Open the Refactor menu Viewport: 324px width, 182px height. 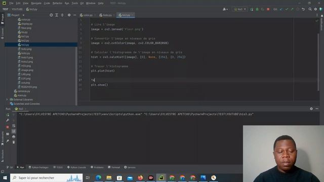tap(57, 4)
